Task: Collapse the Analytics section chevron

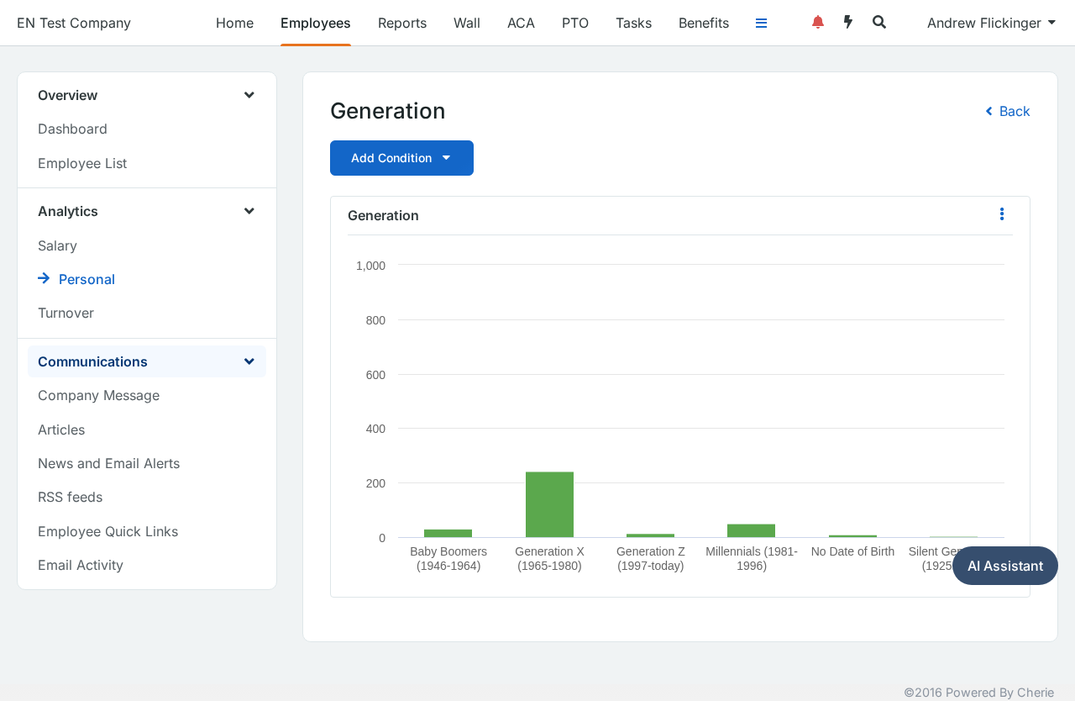Action: pos(249,211)
